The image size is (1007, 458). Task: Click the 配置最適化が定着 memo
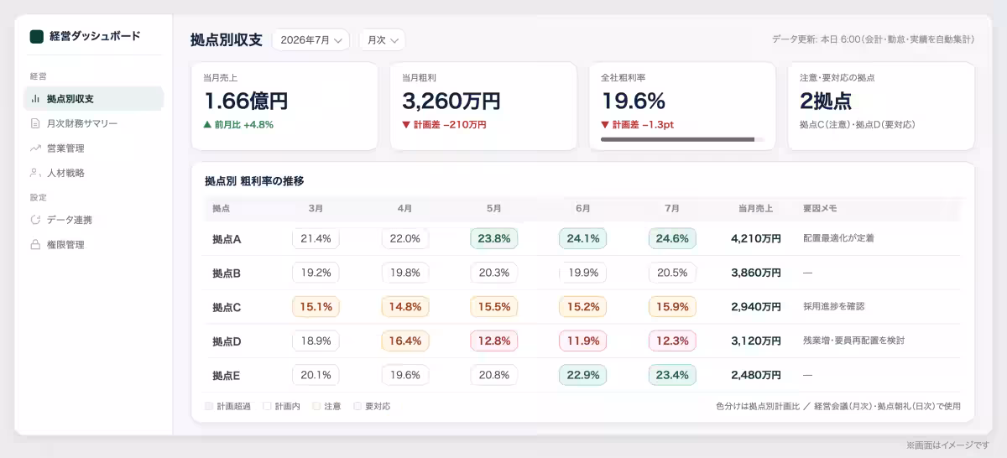tap(838, 238)
